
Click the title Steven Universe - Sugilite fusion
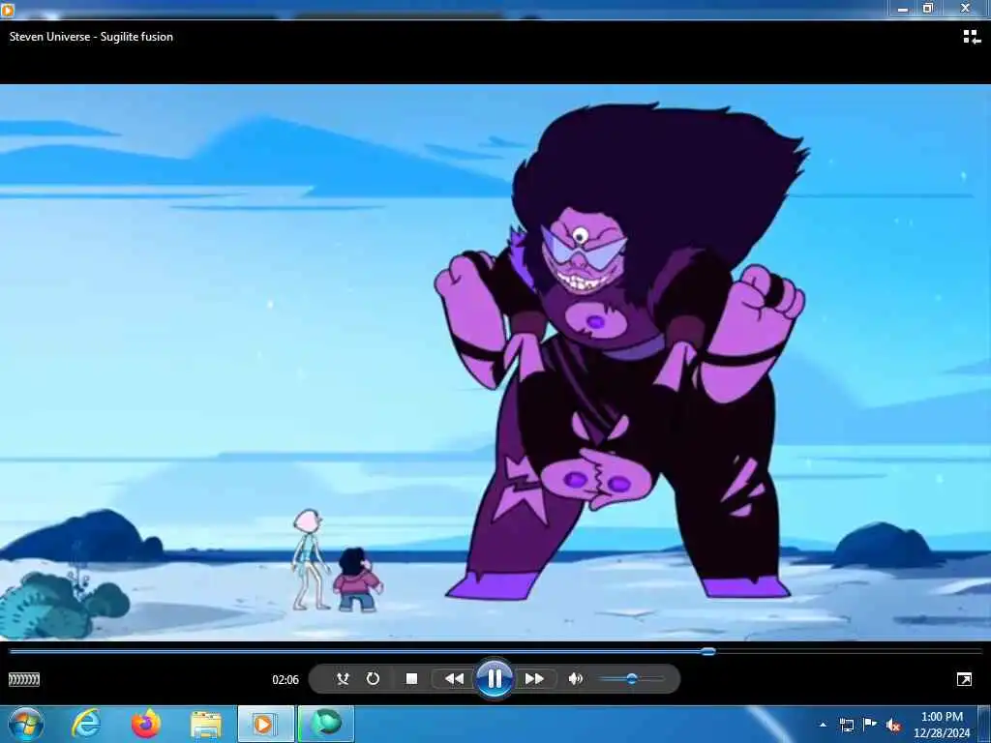pos(91,37)
